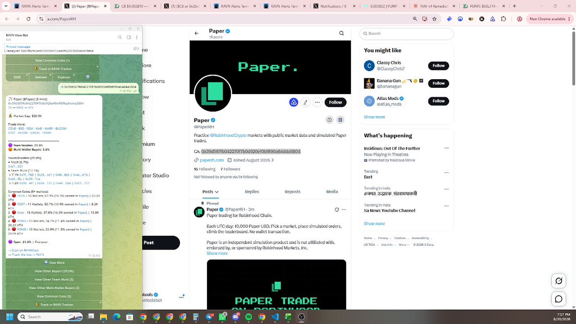Image resolution: width=576 pixels, height=324 pixels.
Task: Open the three-dot menu on the pinned post
Action: click(x=344, y=210)
